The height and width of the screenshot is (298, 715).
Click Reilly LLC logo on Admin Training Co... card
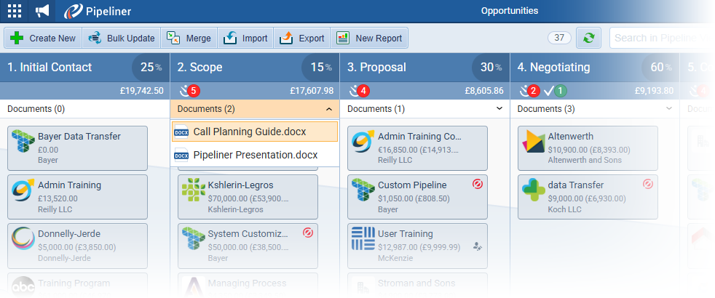click(x=363, y=140)
